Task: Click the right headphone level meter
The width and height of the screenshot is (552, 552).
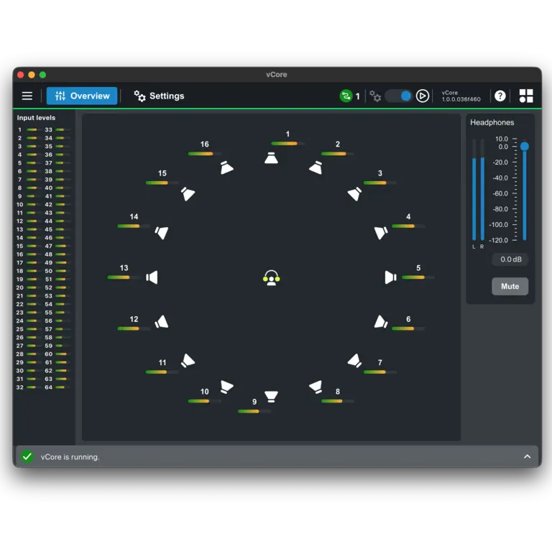Action: pyautogui.click(x=482, y=189)
